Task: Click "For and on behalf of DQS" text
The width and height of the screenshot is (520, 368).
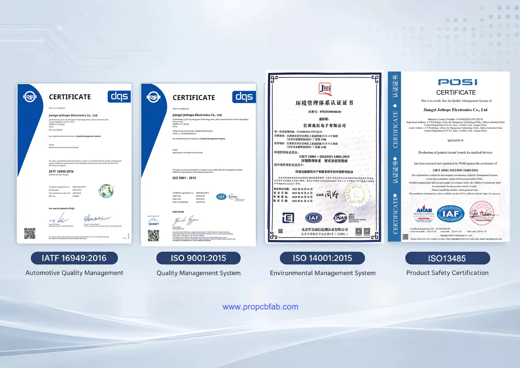Action: 61,209
